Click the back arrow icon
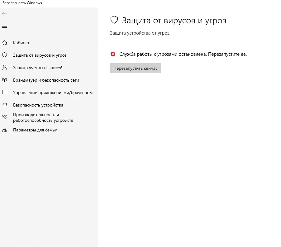Viewport: 281px width, 247px height. point(4,14)
